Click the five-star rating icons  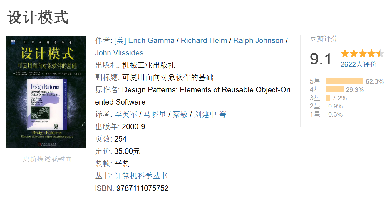coord(362,54)
